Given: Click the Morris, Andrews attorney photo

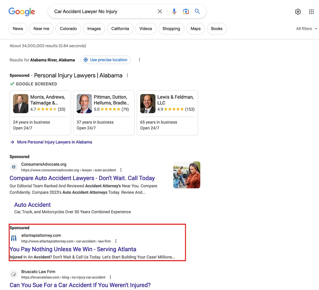Looking at the screenshot, I should point(21,103).
